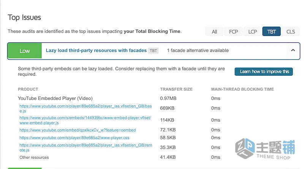Click the TRANSFER SIZE column header
The image size is (304, 169).
(x=176, y=89)
